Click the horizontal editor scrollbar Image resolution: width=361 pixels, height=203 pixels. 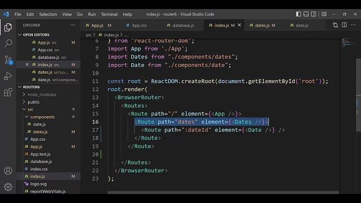[x=223, y=192]
